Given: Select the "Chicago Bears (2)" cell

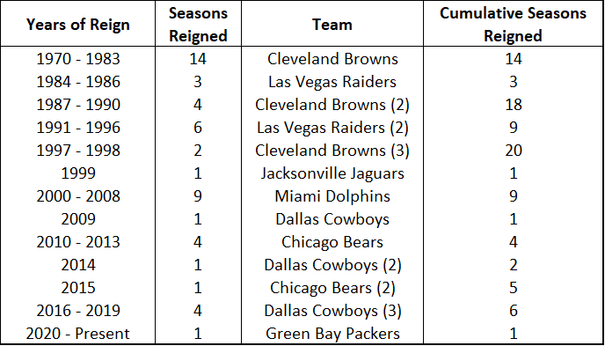Looking at the screenshot, I should click(x=332, y=288).
